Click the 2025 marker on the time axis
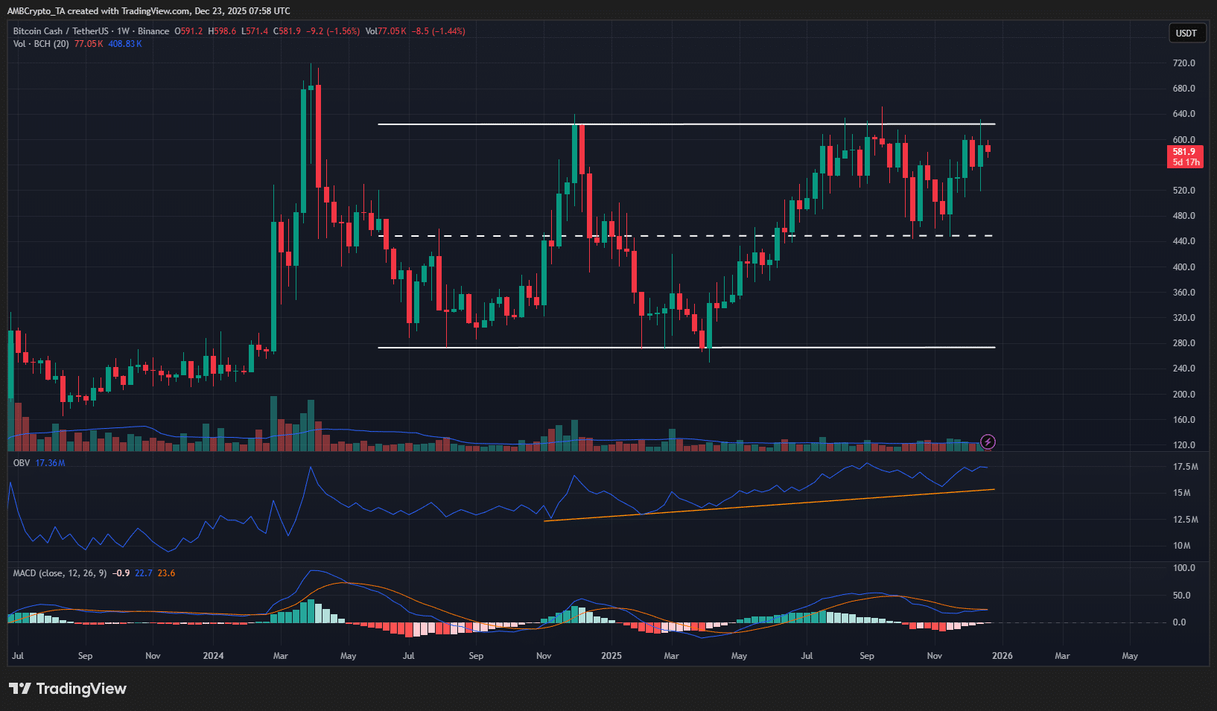The height and width of the screenshot is (711, 1217). 611,656
